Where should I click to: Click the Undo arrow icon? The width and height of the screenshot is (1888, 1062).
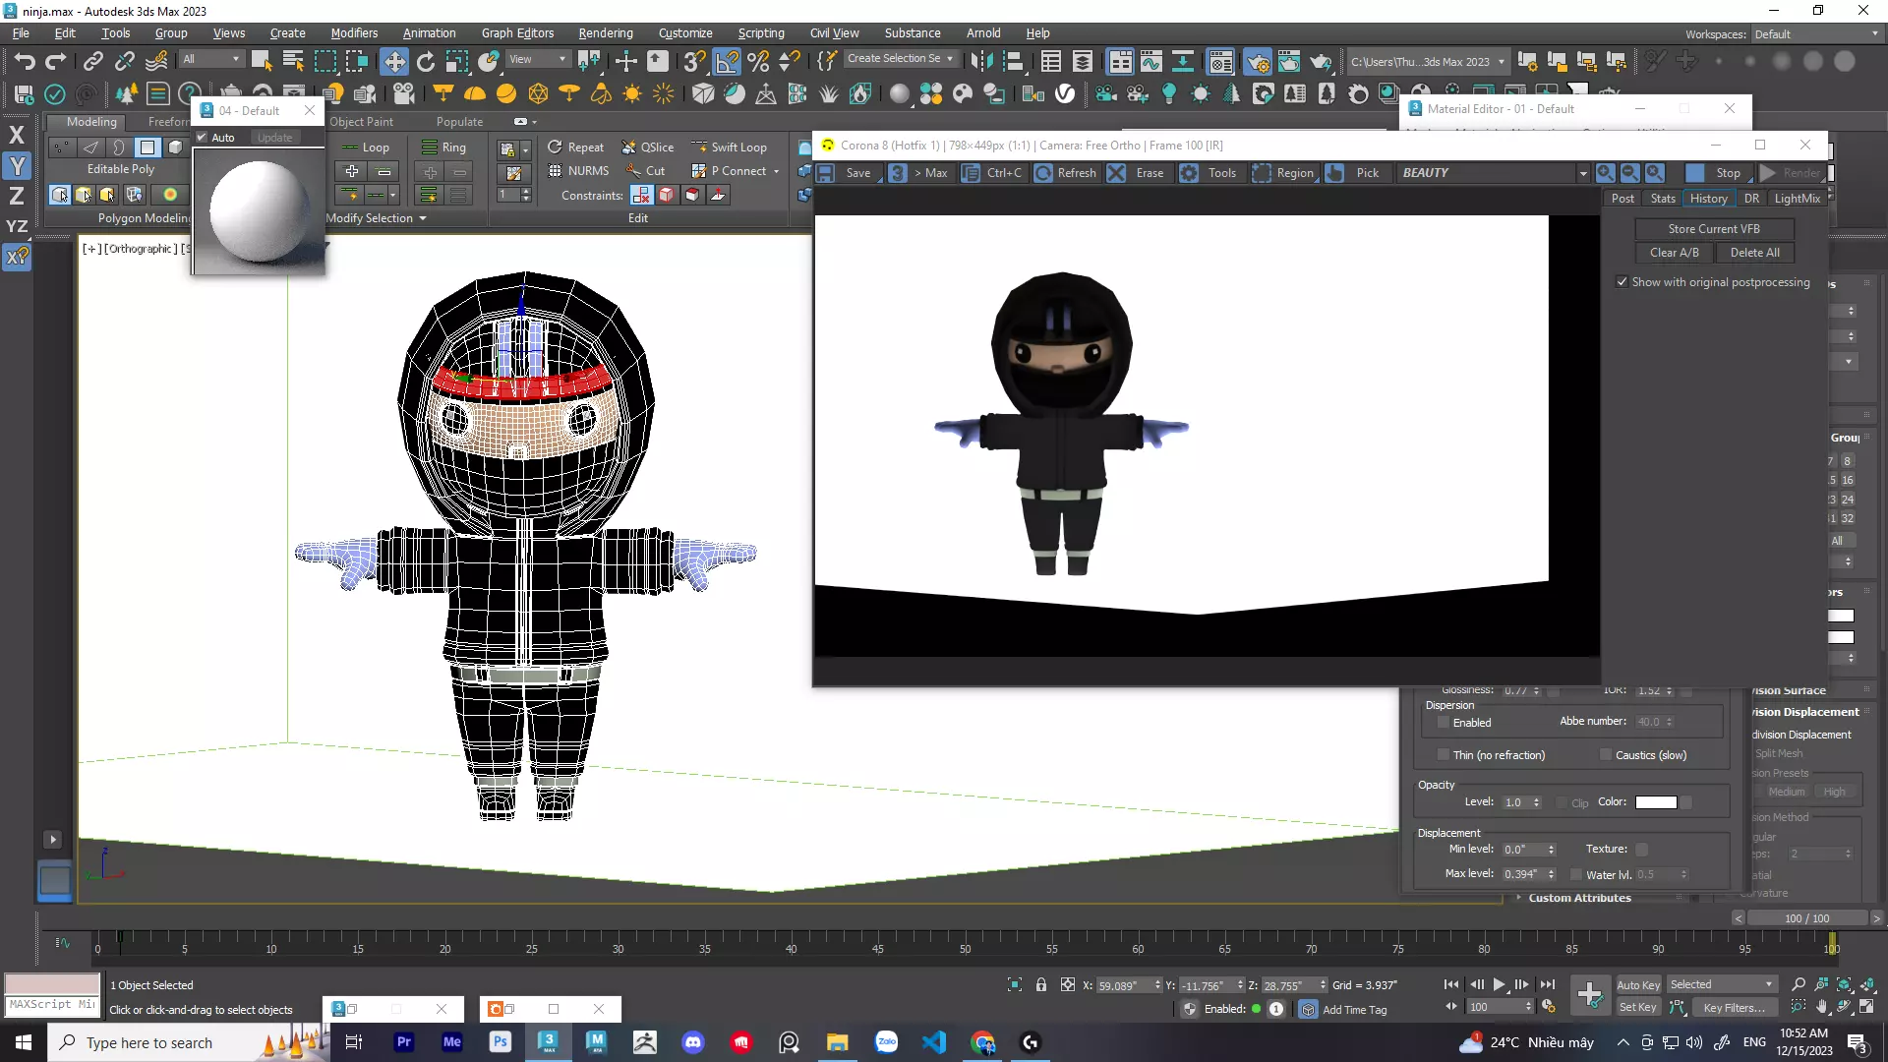(x=25, y=62)
